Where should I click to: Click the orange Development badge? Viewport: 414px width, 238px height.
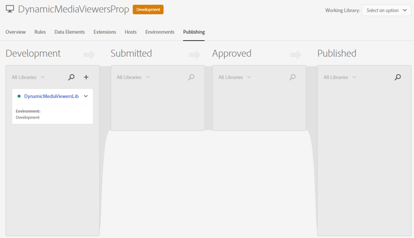point(148,9)
